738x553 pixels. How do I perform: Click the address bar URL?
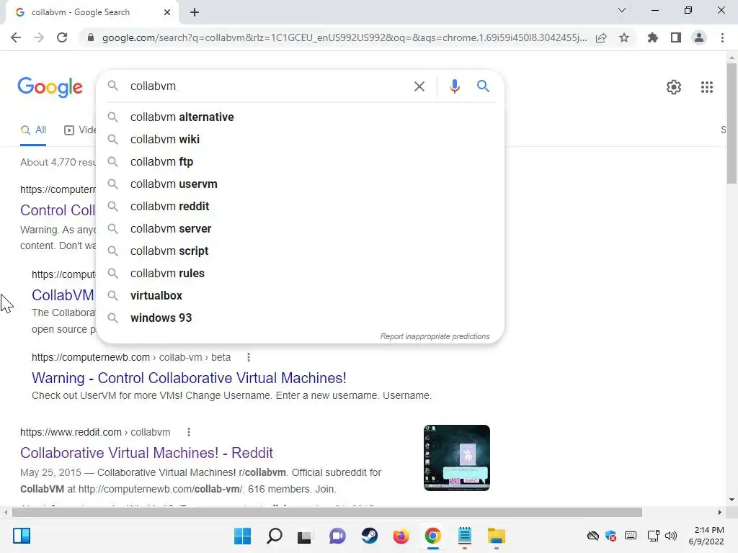tap(344, 37)
